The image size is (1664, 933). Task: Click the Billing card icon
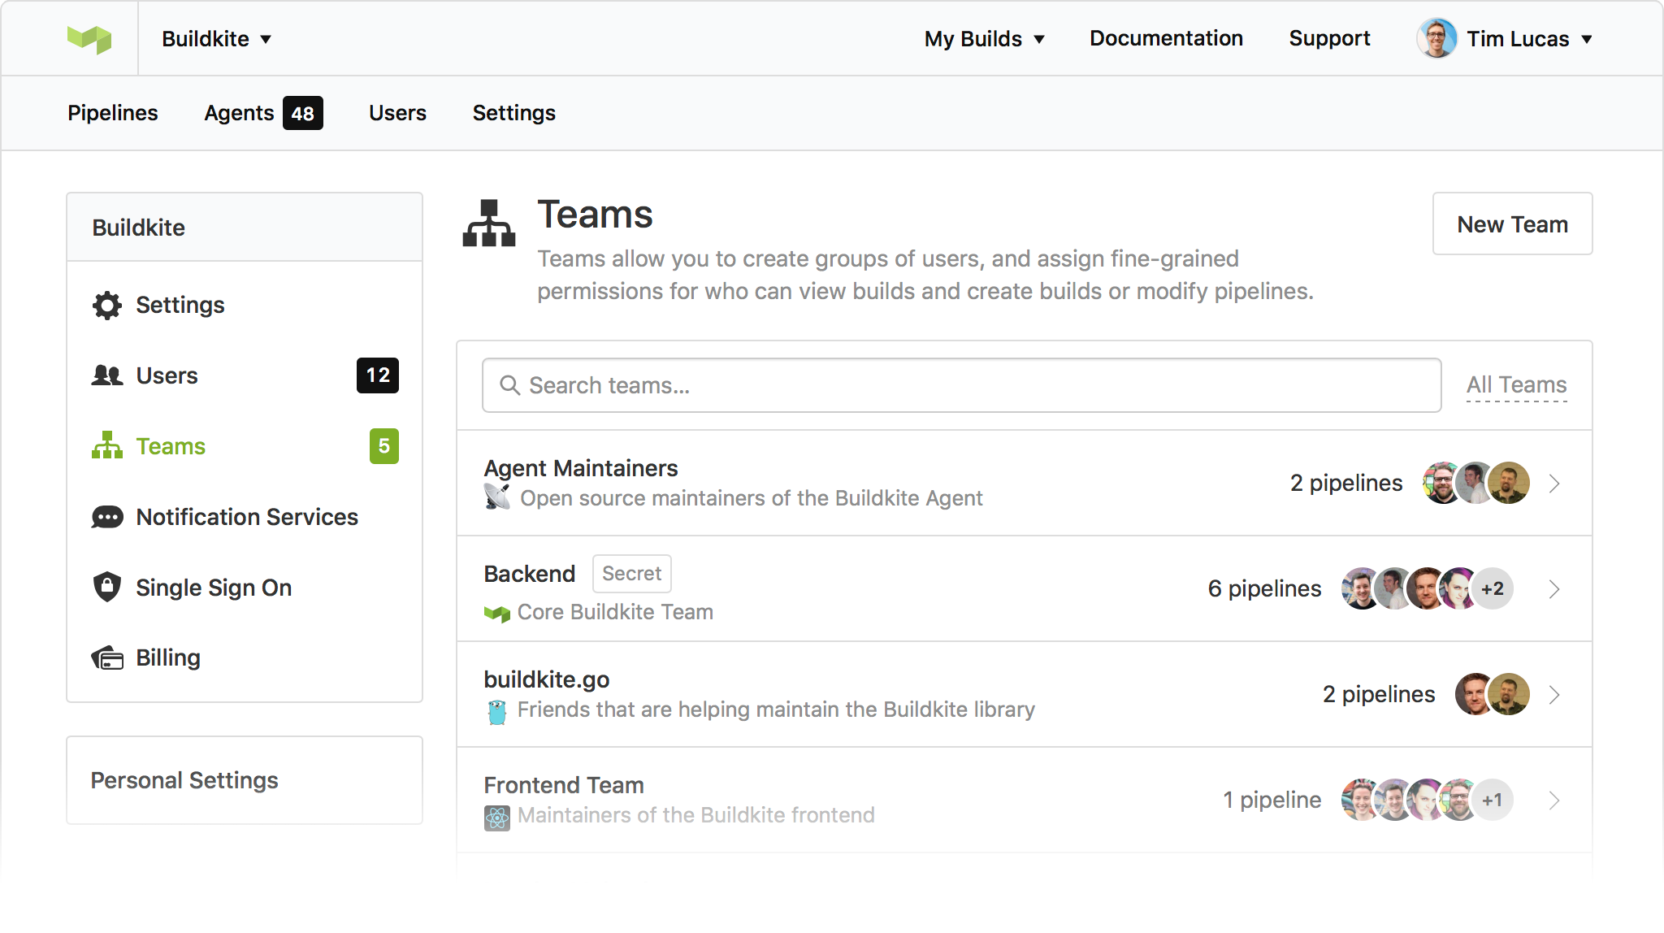[x=107, y=657]
